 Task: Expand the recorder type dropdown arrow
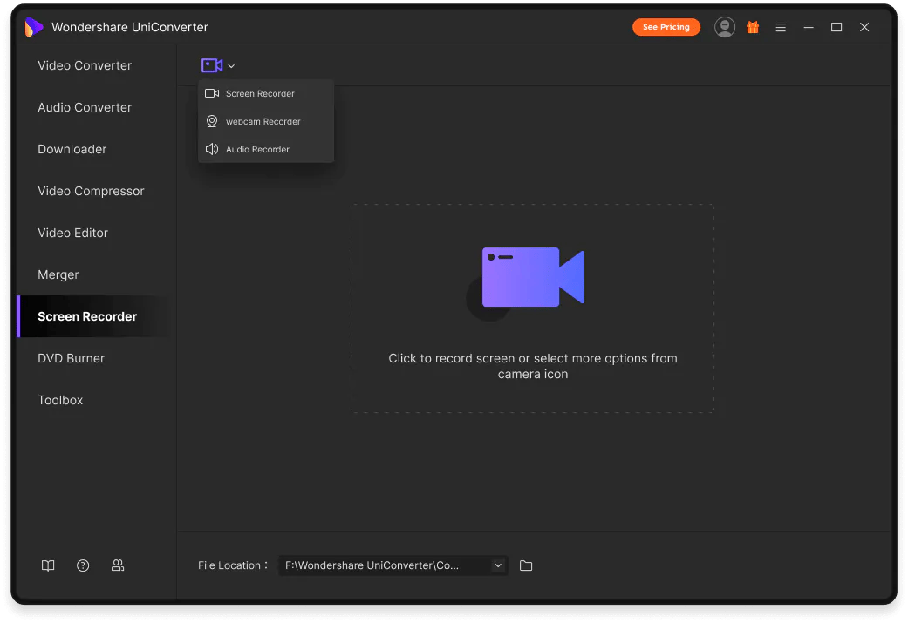[x=229, y=65]
